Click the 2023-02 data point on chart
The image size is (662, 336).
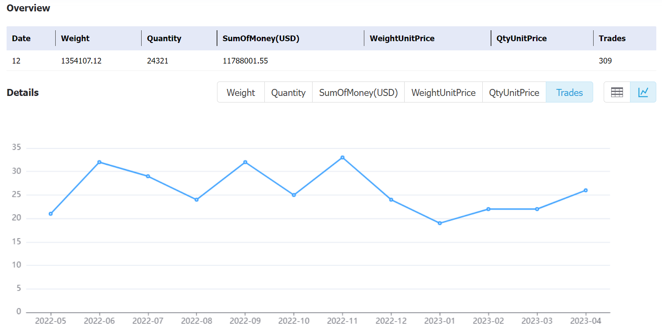[x=488, y=209]
